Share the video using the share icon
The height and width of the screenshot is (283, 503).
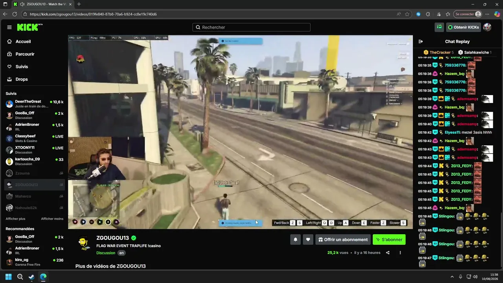(x=388, y=253)
